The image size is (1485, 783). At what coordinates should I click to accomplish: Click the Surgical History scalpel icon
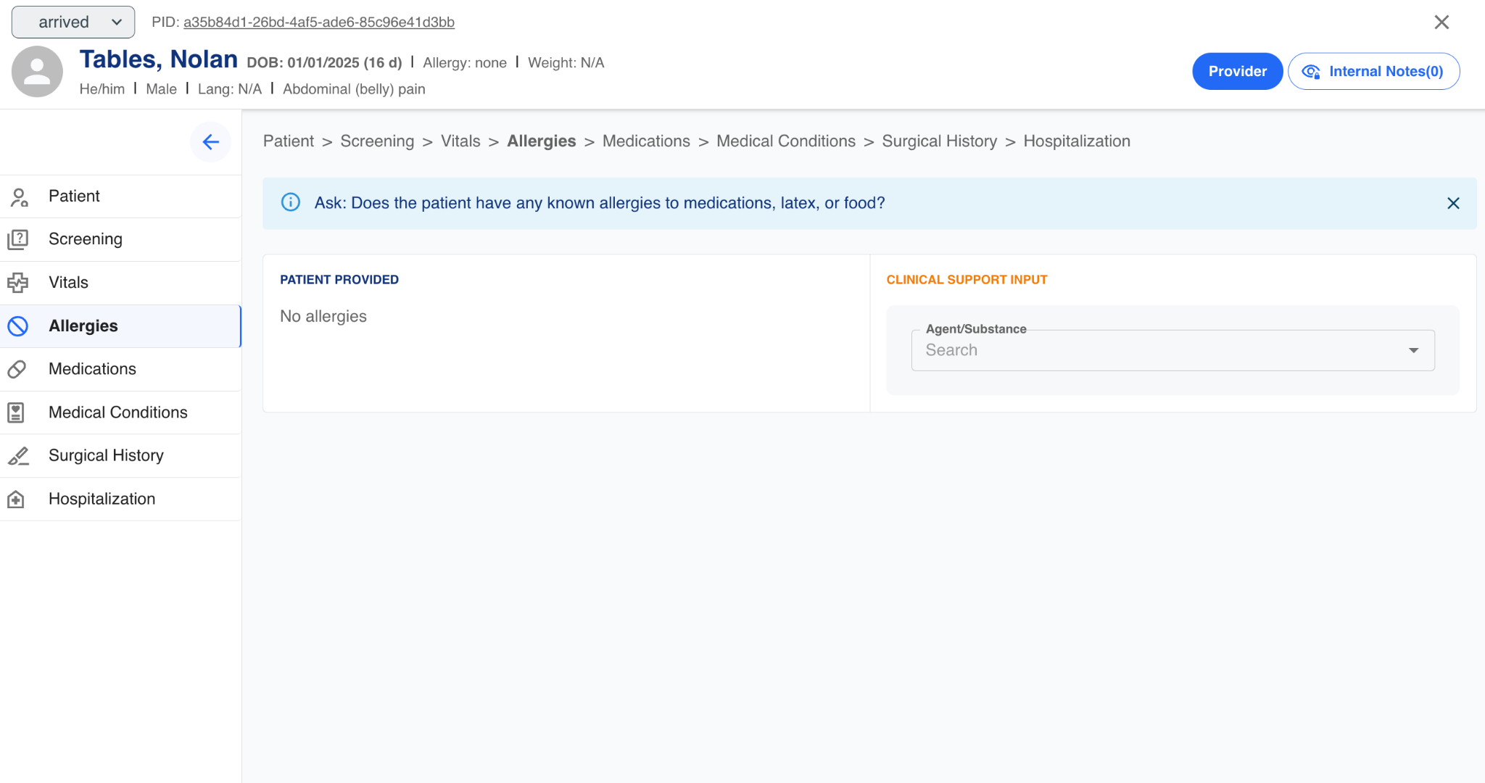(18, 456)
